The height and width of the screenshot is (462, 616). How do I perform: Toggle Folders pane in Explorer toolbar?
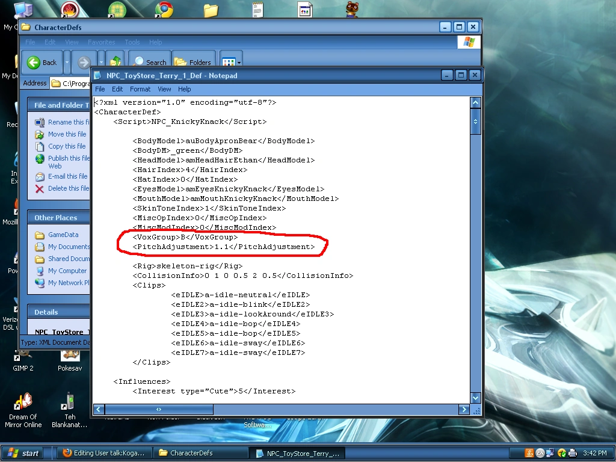(x=193, y=62)
